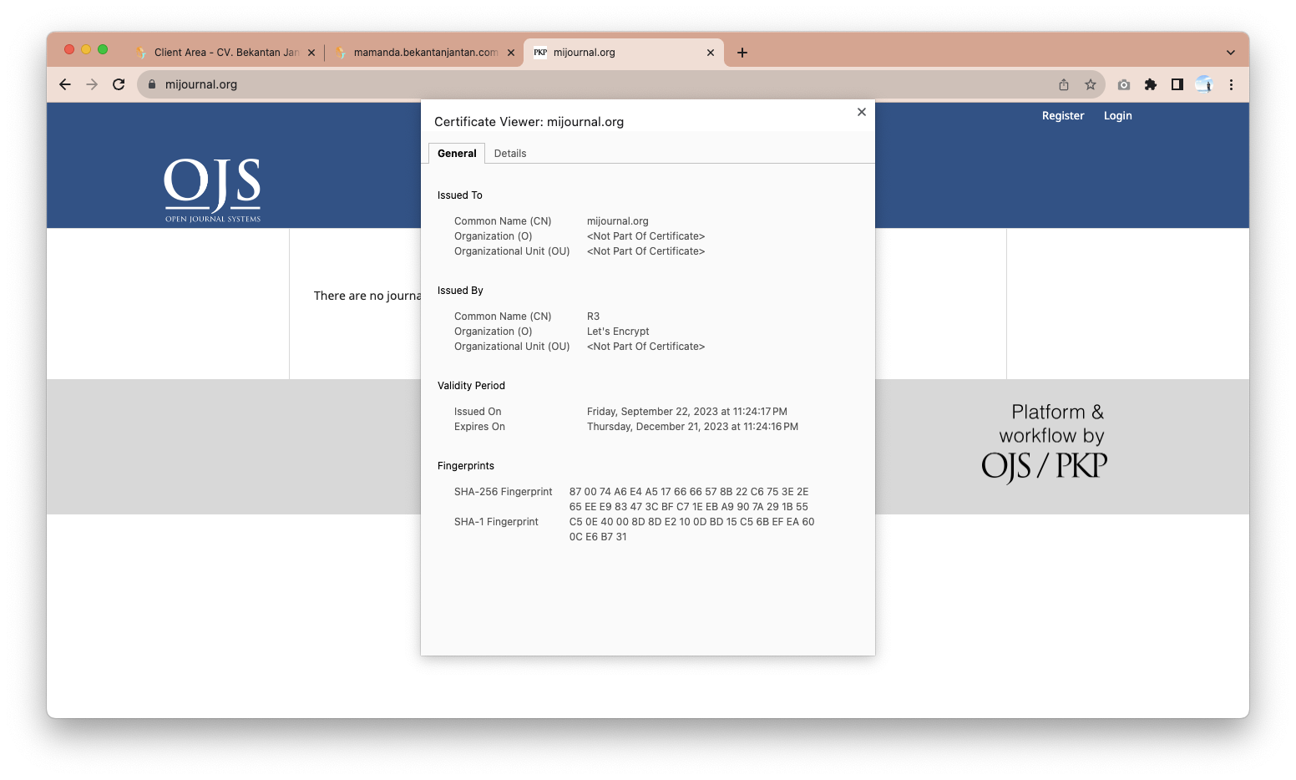1296x780 pixels.
Task: Open the Chrome three-dot menu
Action: tap(1231, 84)
